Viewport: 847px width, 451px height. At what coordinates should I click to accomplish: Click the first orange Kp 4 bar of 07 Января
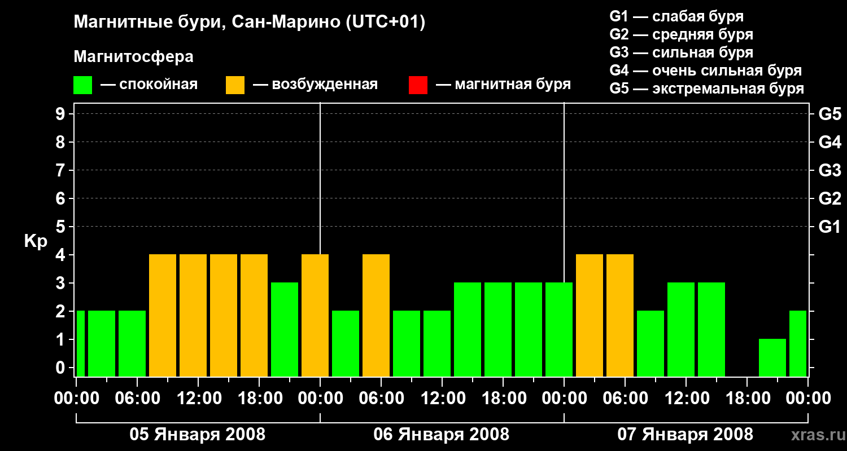(590, 315)
